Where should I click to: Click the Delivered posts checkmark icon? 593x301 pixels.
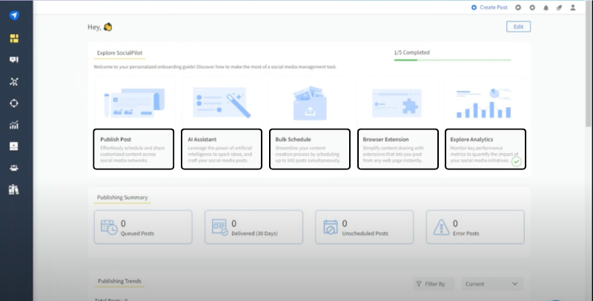(x=219, y=227)
